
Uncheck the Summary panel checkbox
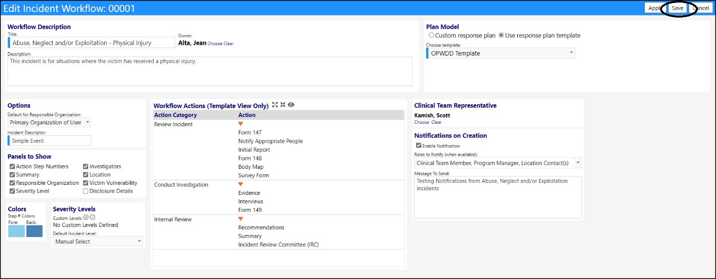(13, 175)
